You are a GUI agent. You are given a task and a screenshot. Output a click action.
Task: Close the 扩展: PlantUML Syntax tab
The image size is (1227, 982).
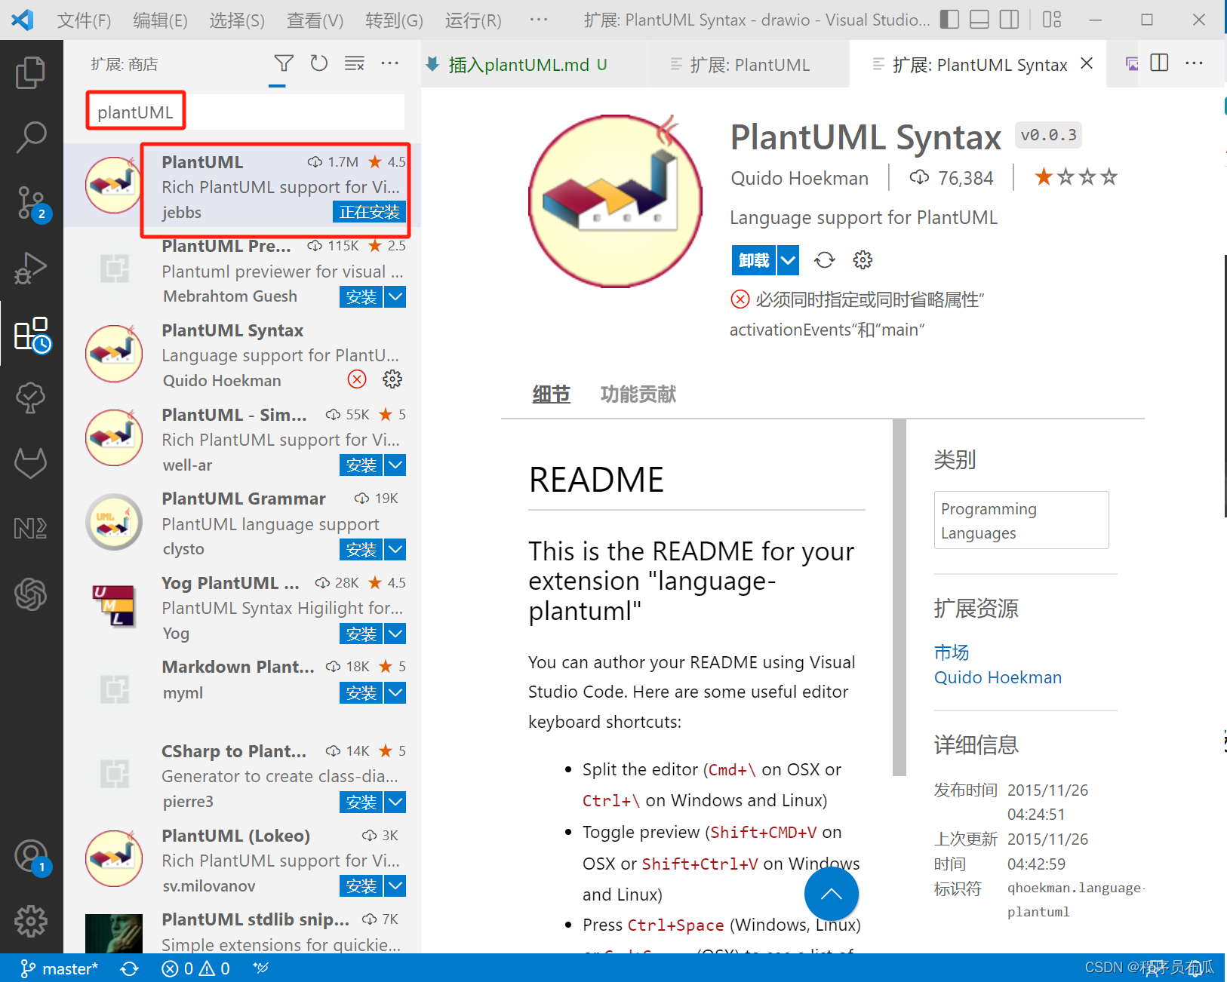coord(1087,63)
